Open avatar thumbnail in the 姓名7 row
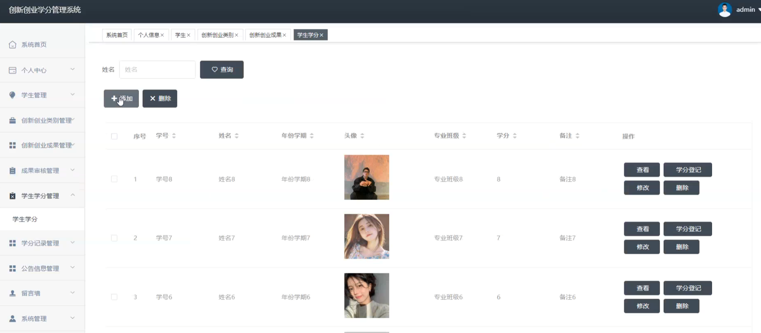Image resolution: width=761 pixels, height=333 pixels. [367, 236]
